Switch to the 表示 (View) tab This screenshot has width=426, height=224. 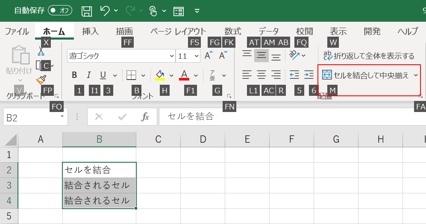(x=338, y=32)
